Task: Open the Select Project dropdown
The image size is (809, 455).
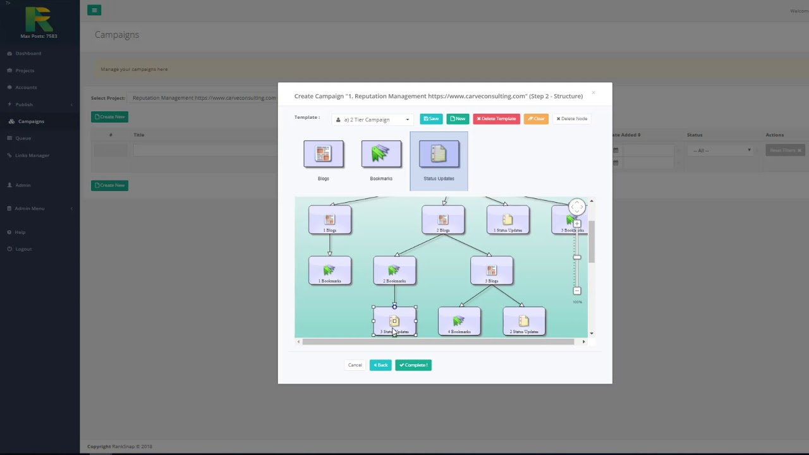Action: (x=203, y=98)
